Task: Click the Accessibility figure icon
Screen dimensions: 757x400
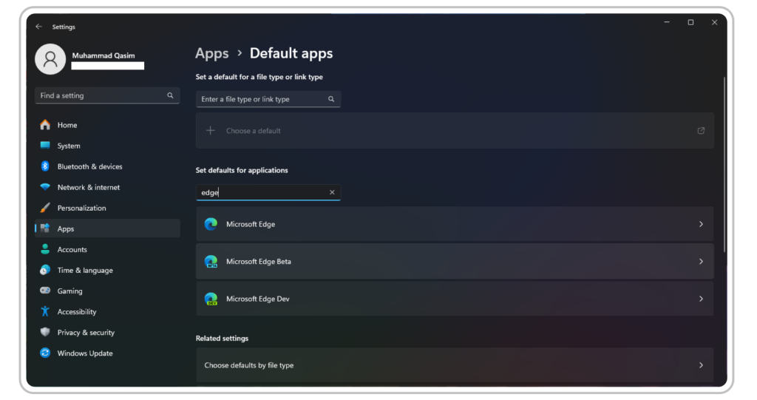Action: point(45,311)
